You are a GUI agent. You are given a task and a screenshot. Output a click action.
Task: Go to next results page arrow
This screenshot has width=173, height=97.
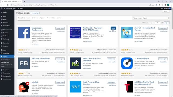tap(165, 23)
